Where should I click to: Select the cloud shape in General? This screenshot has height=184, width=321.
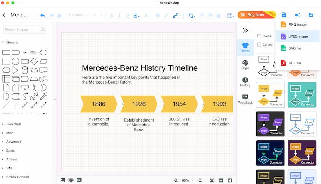point(34,70)
